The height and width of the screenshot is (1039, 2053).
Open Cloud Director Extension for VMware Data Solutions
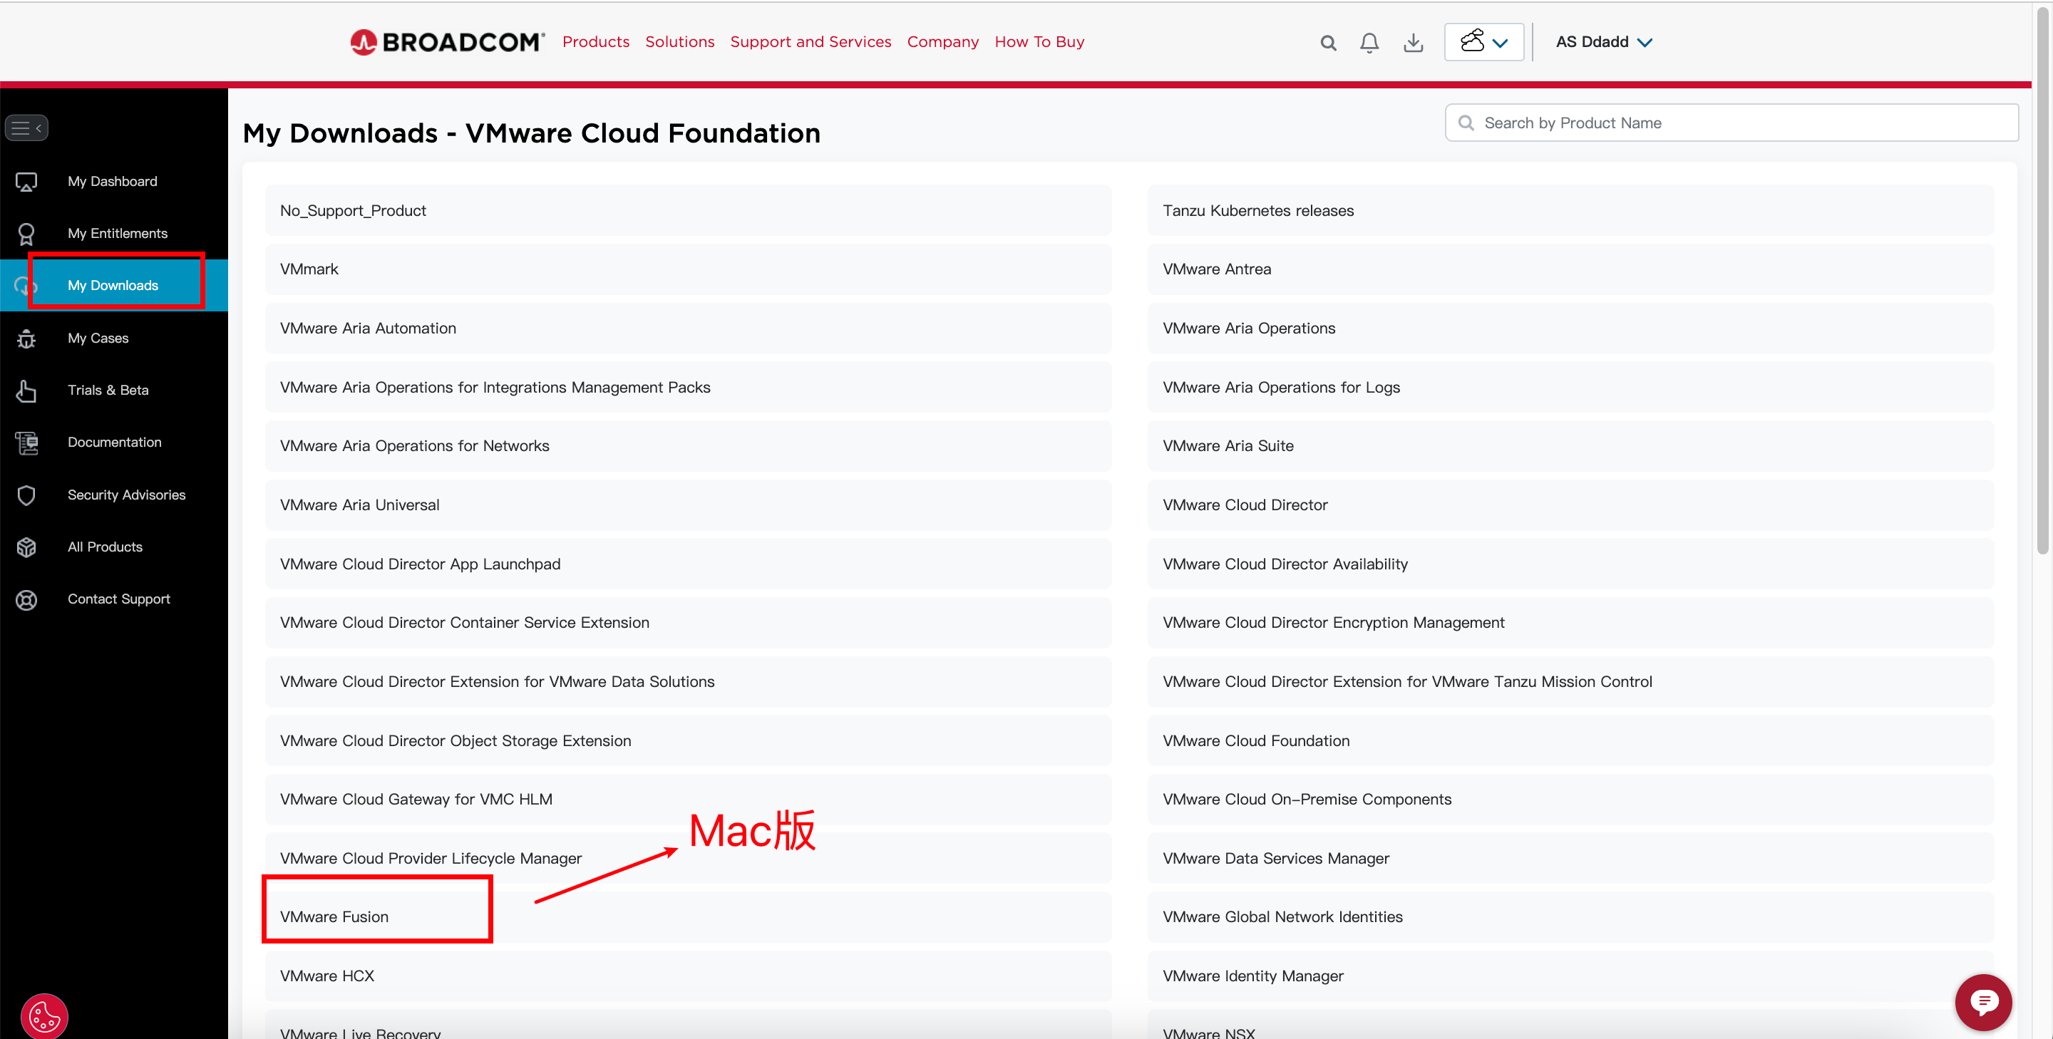tap(687, 681)
